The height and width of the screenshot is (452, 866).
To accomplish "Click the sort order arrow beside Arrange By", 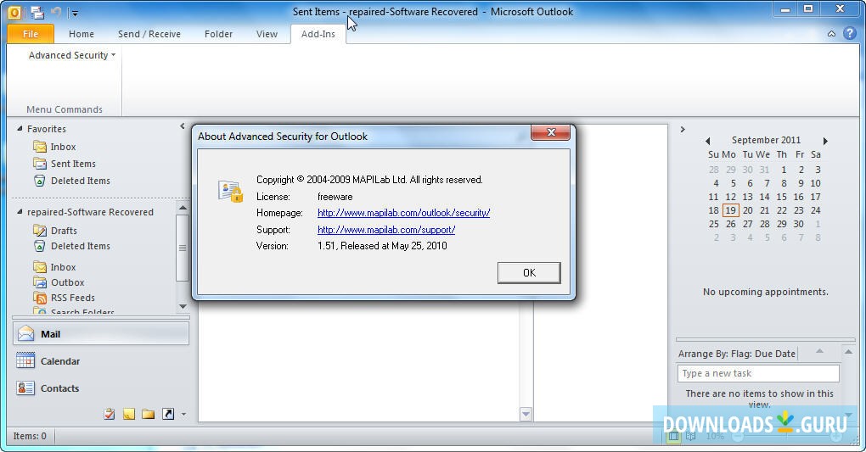I will click(819, 352).
